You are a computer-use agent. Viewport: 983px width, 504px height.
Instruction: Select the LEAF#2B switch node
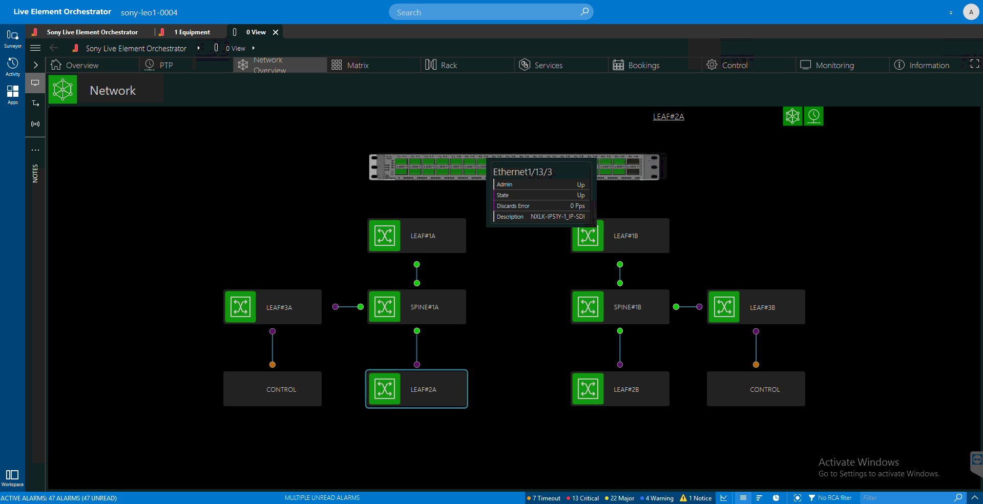pyautogui.click(x=620, y=389)
